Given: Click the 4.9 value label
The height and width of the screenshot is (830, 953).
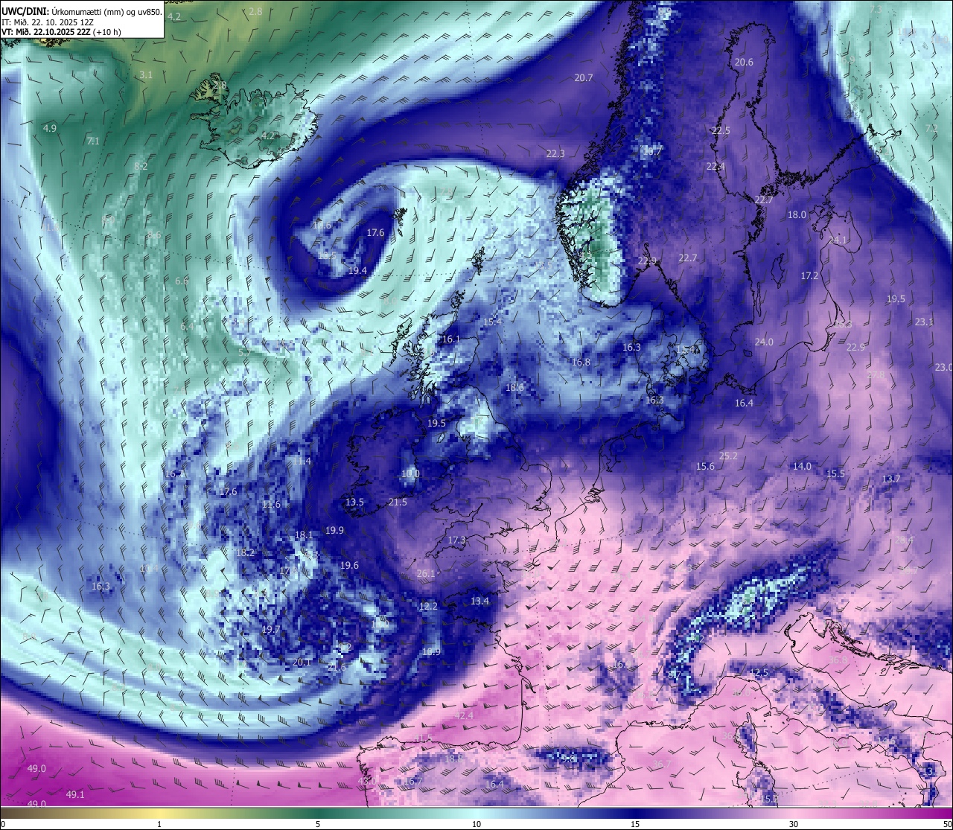Looking at the screenshot, I should tap(50, 129).
